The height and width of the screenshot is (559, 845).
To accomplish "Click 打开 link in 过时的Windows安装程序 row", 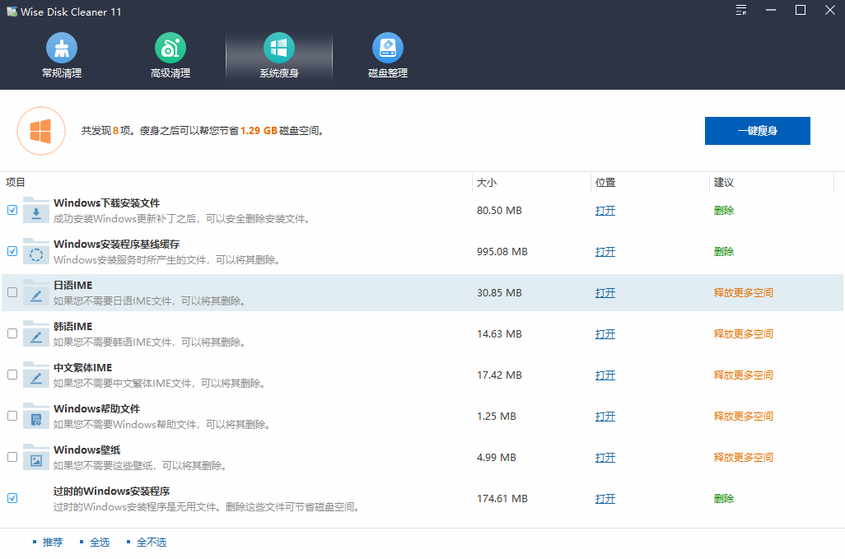I will (x=605, y=499).
